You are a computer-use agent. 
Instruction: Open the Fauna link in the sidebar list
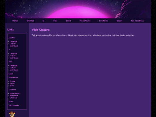pyautogui.click(x=12, y=83)
